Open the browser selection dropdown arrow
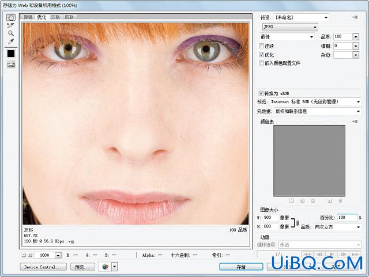 [115, 267]
